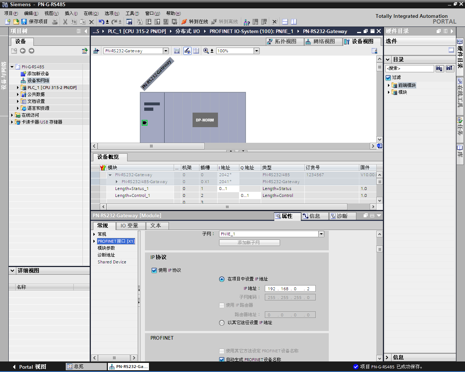The width and height of the screenshot is (465, 372).
Task: Click the show page break grid icon
Action: pyautogui.click(x=196, y=51)
